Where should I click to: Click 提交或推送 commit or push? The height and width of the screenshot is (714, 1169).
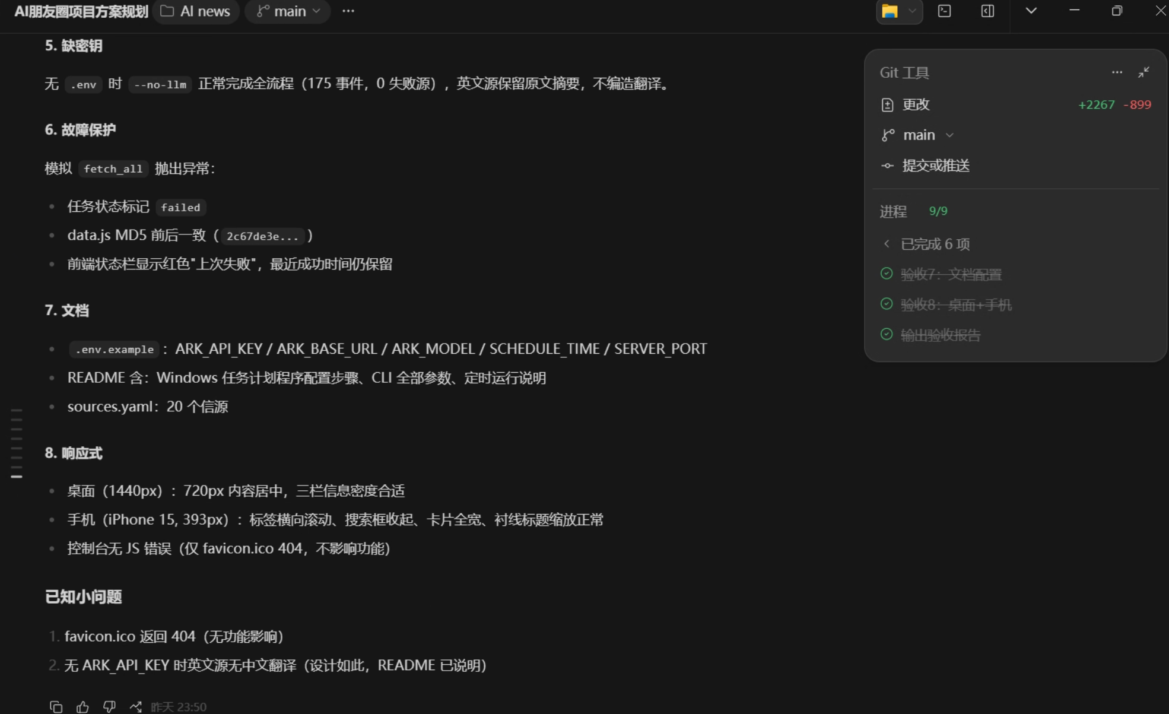tap(936, 166)
